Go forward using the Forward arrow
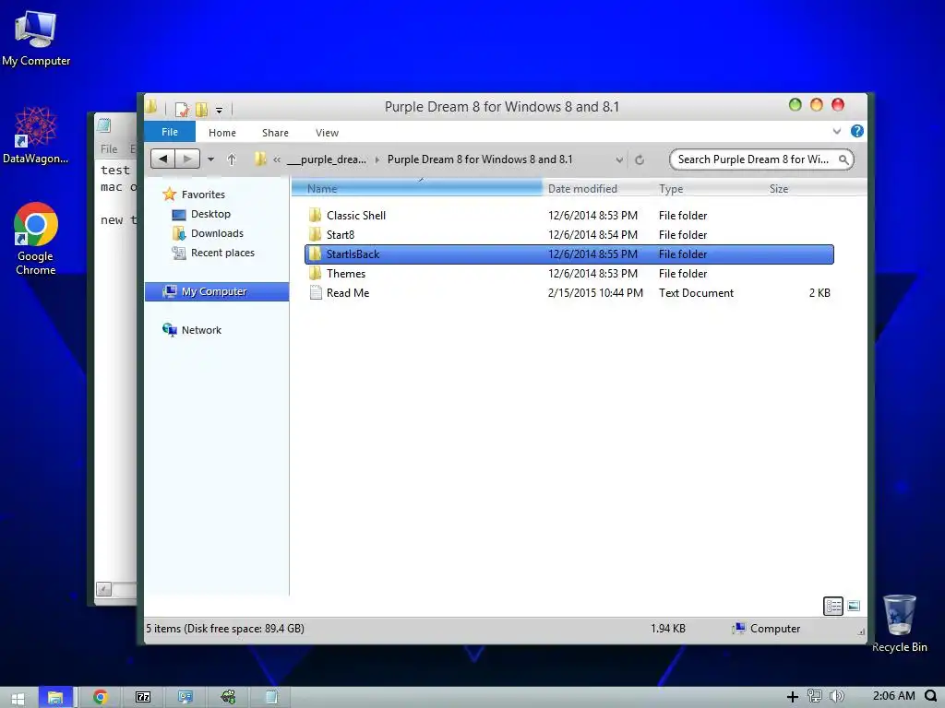This screenshot has width=945, height=708. coord(188,159)
